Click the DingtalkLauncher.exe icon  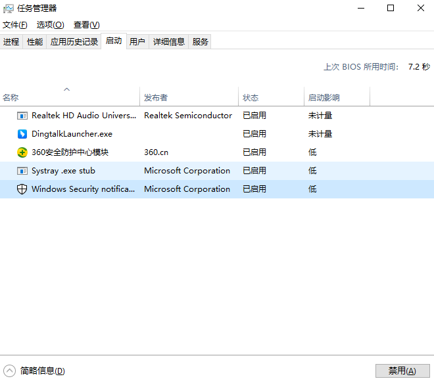[x=22, y=134]
